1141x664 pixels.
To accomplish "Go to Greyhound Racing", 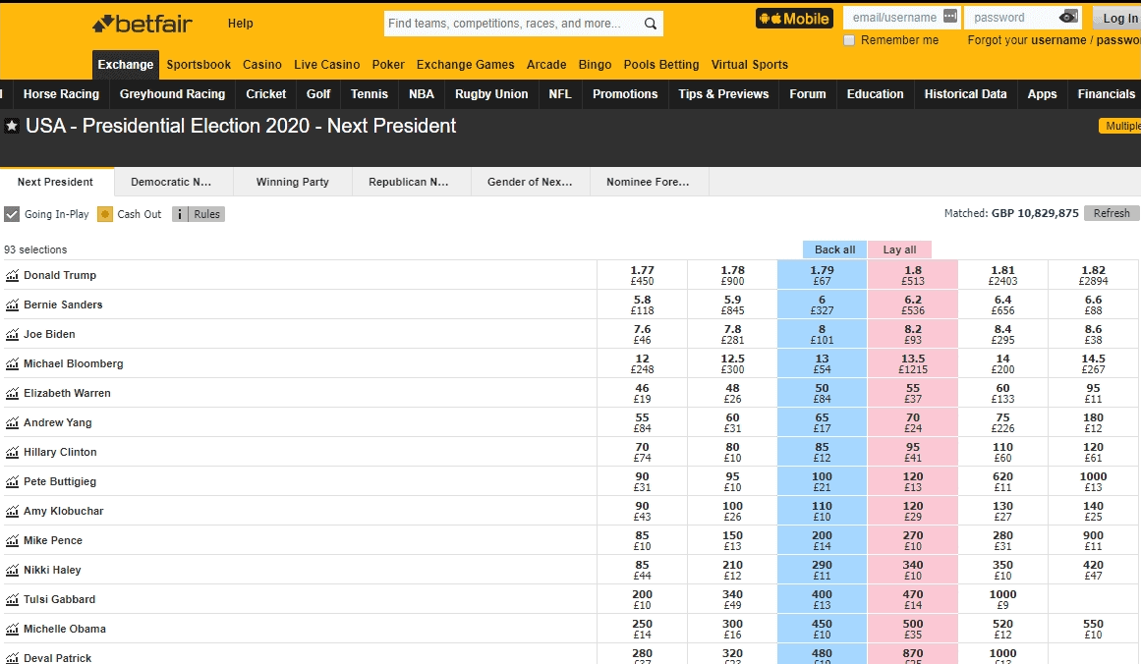I will [172, 94].
